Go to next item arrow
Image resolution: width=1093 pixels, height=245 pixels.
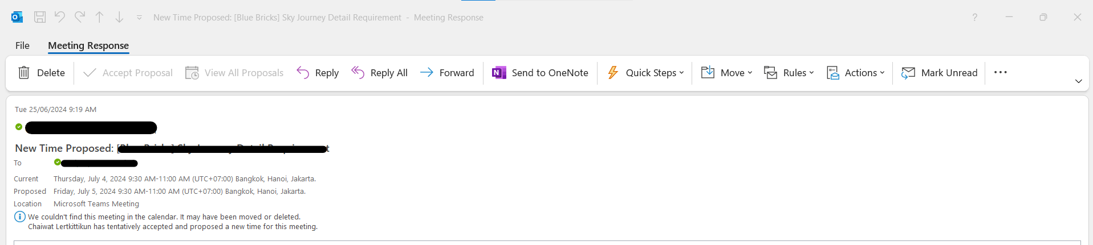tap(119, 17)
